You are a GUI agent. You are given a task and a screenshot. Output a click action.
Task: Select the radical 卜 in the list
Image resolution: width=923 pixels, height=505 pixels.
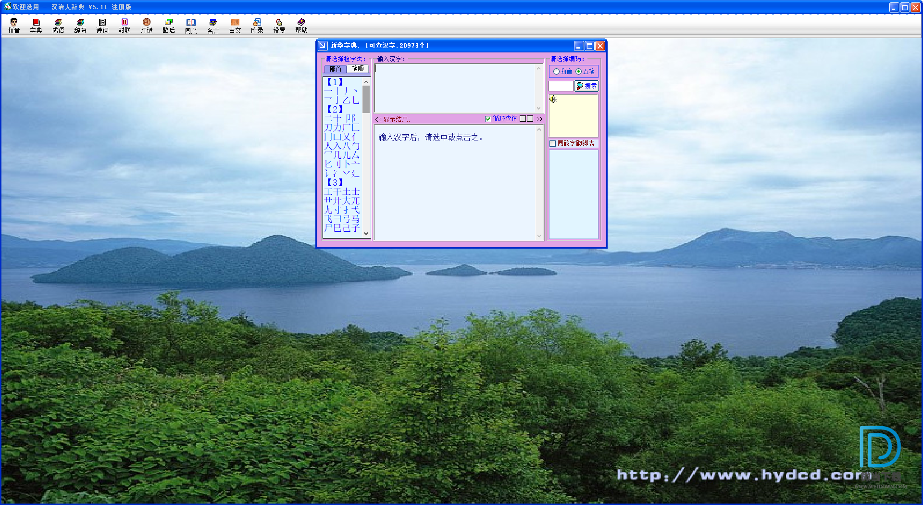(347, 164)
